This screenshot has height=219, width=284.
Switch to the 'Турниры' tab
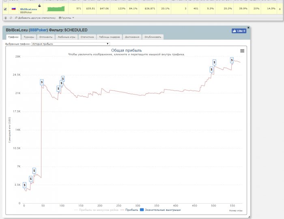point(29,37)
